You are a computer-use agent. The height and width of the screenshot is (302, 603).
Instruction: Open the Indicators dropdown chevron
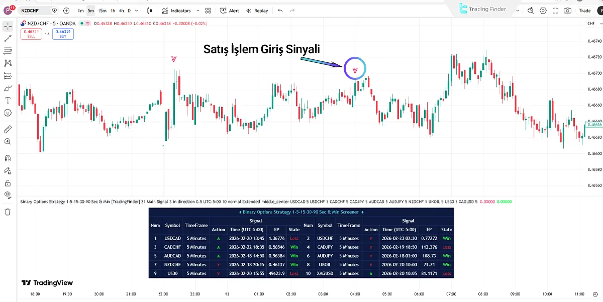(x=198, y=10)
